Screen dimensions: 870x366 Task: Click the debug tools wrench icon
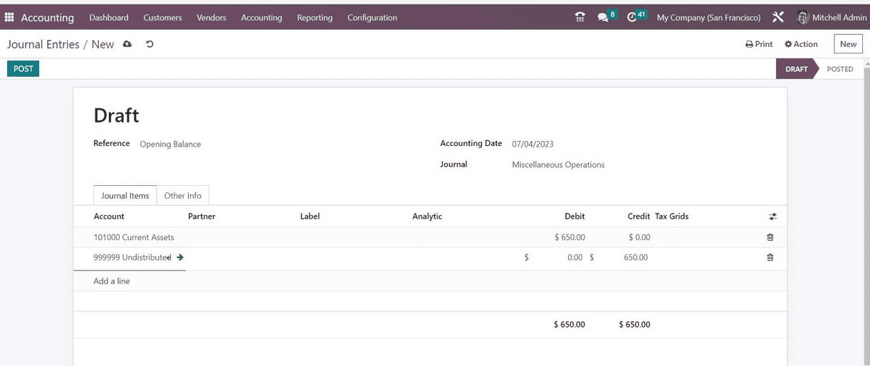pos(778,17)
